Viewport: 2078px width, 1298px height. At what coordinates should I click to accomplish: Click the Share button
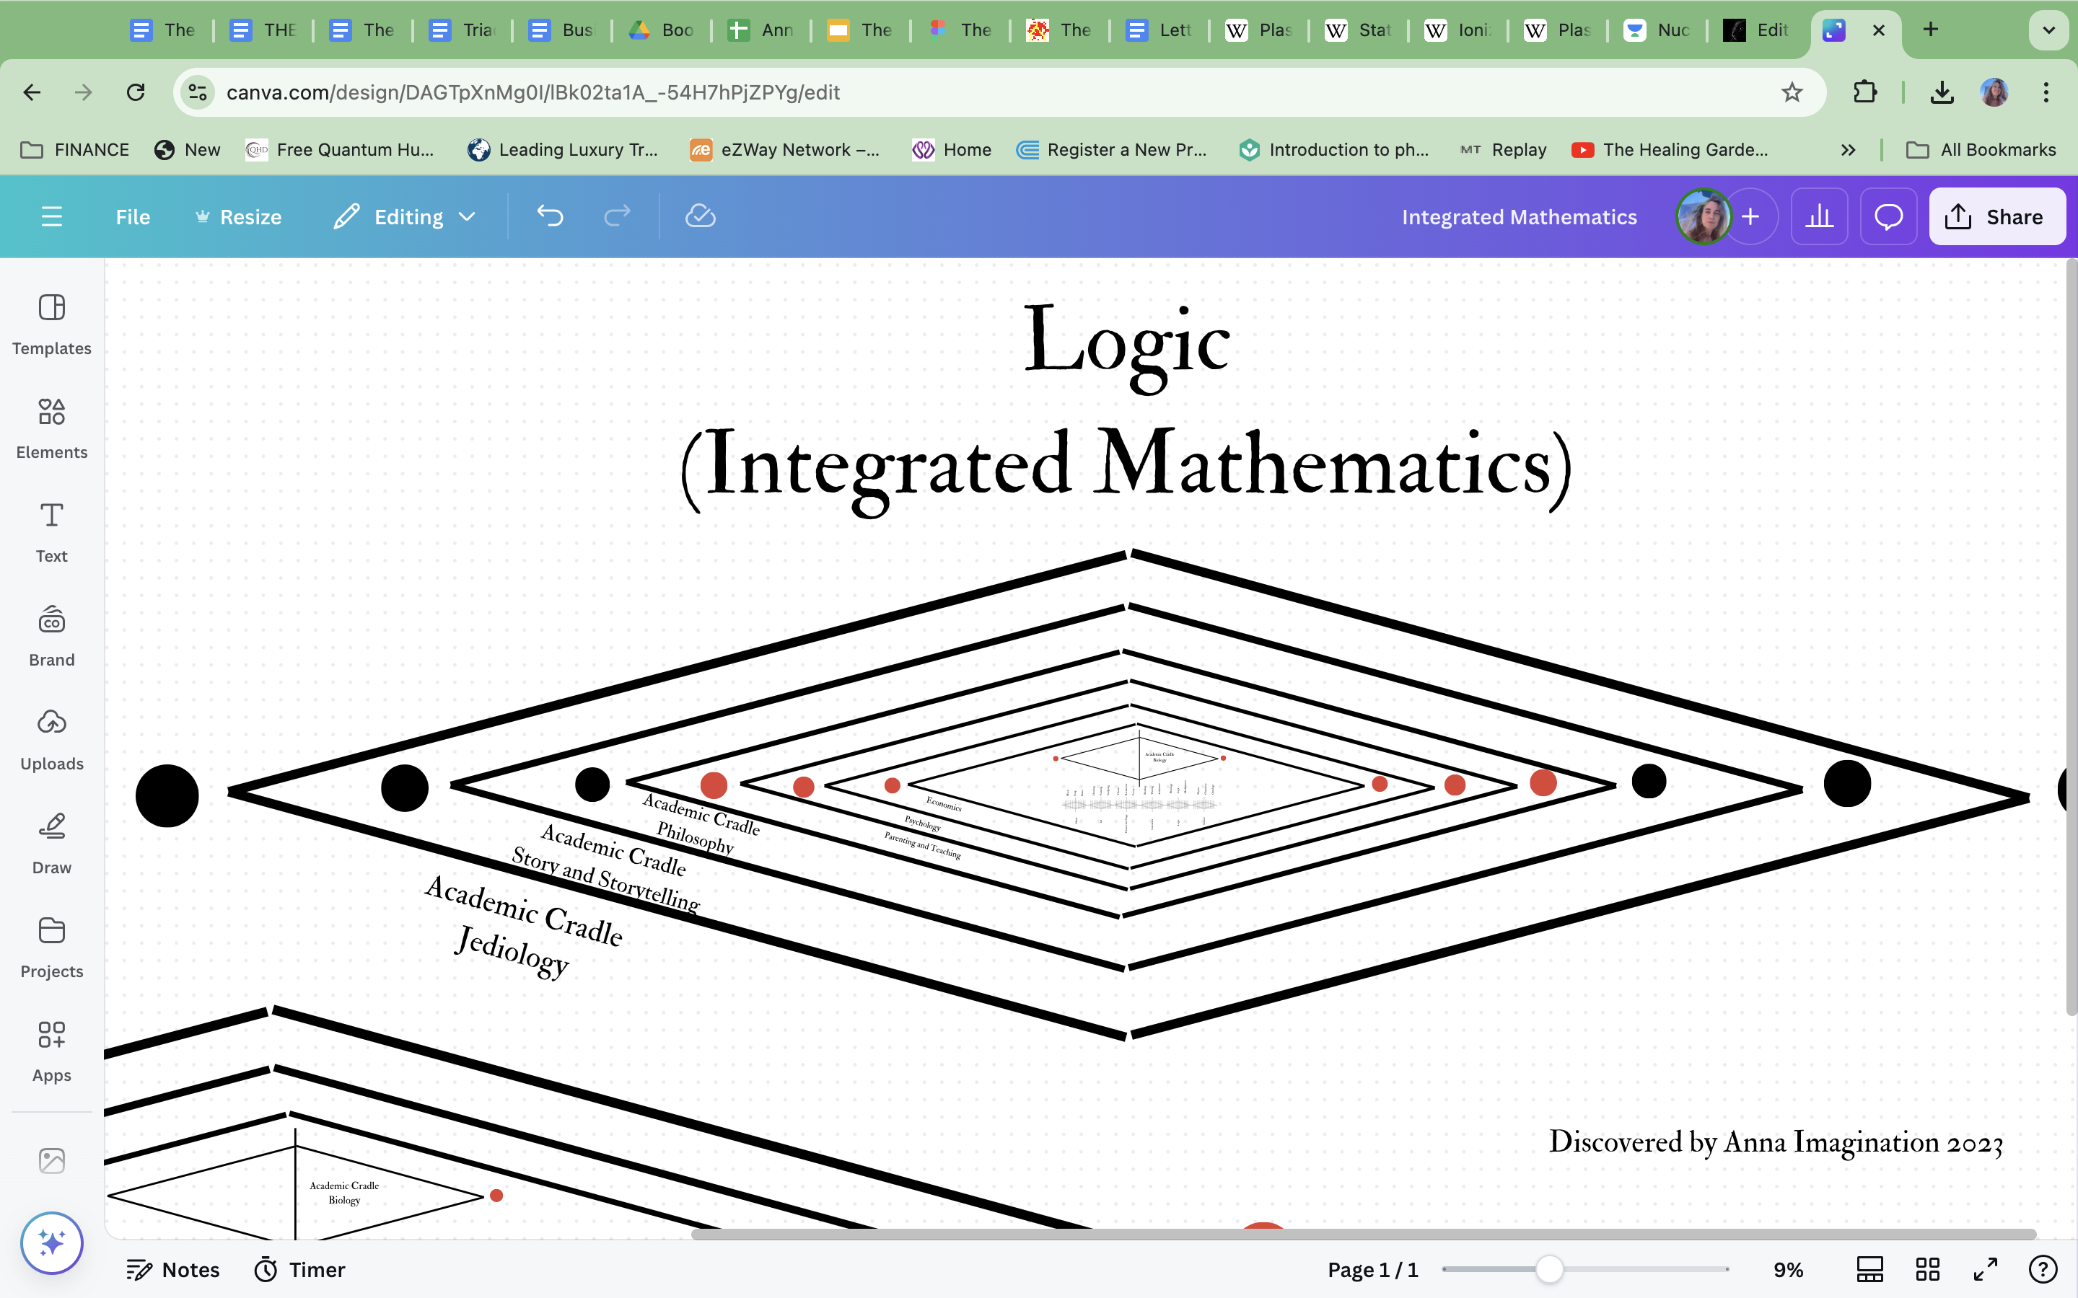tap(1996, 216)
